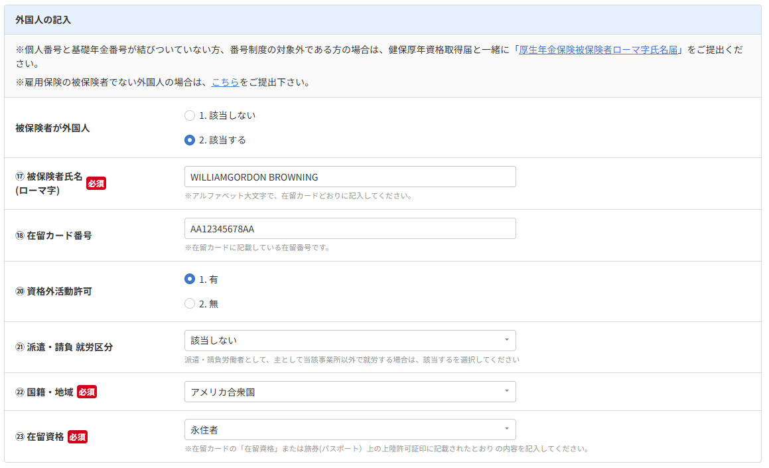Click the 必須 badge beside 被保険者氏名
The width and height of the screenshot is (769, 468).
pyautogui.click(x=96, y=183)
